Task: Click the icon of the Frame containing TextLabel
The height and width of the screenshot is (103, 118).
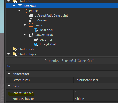Action: (31, 25)
